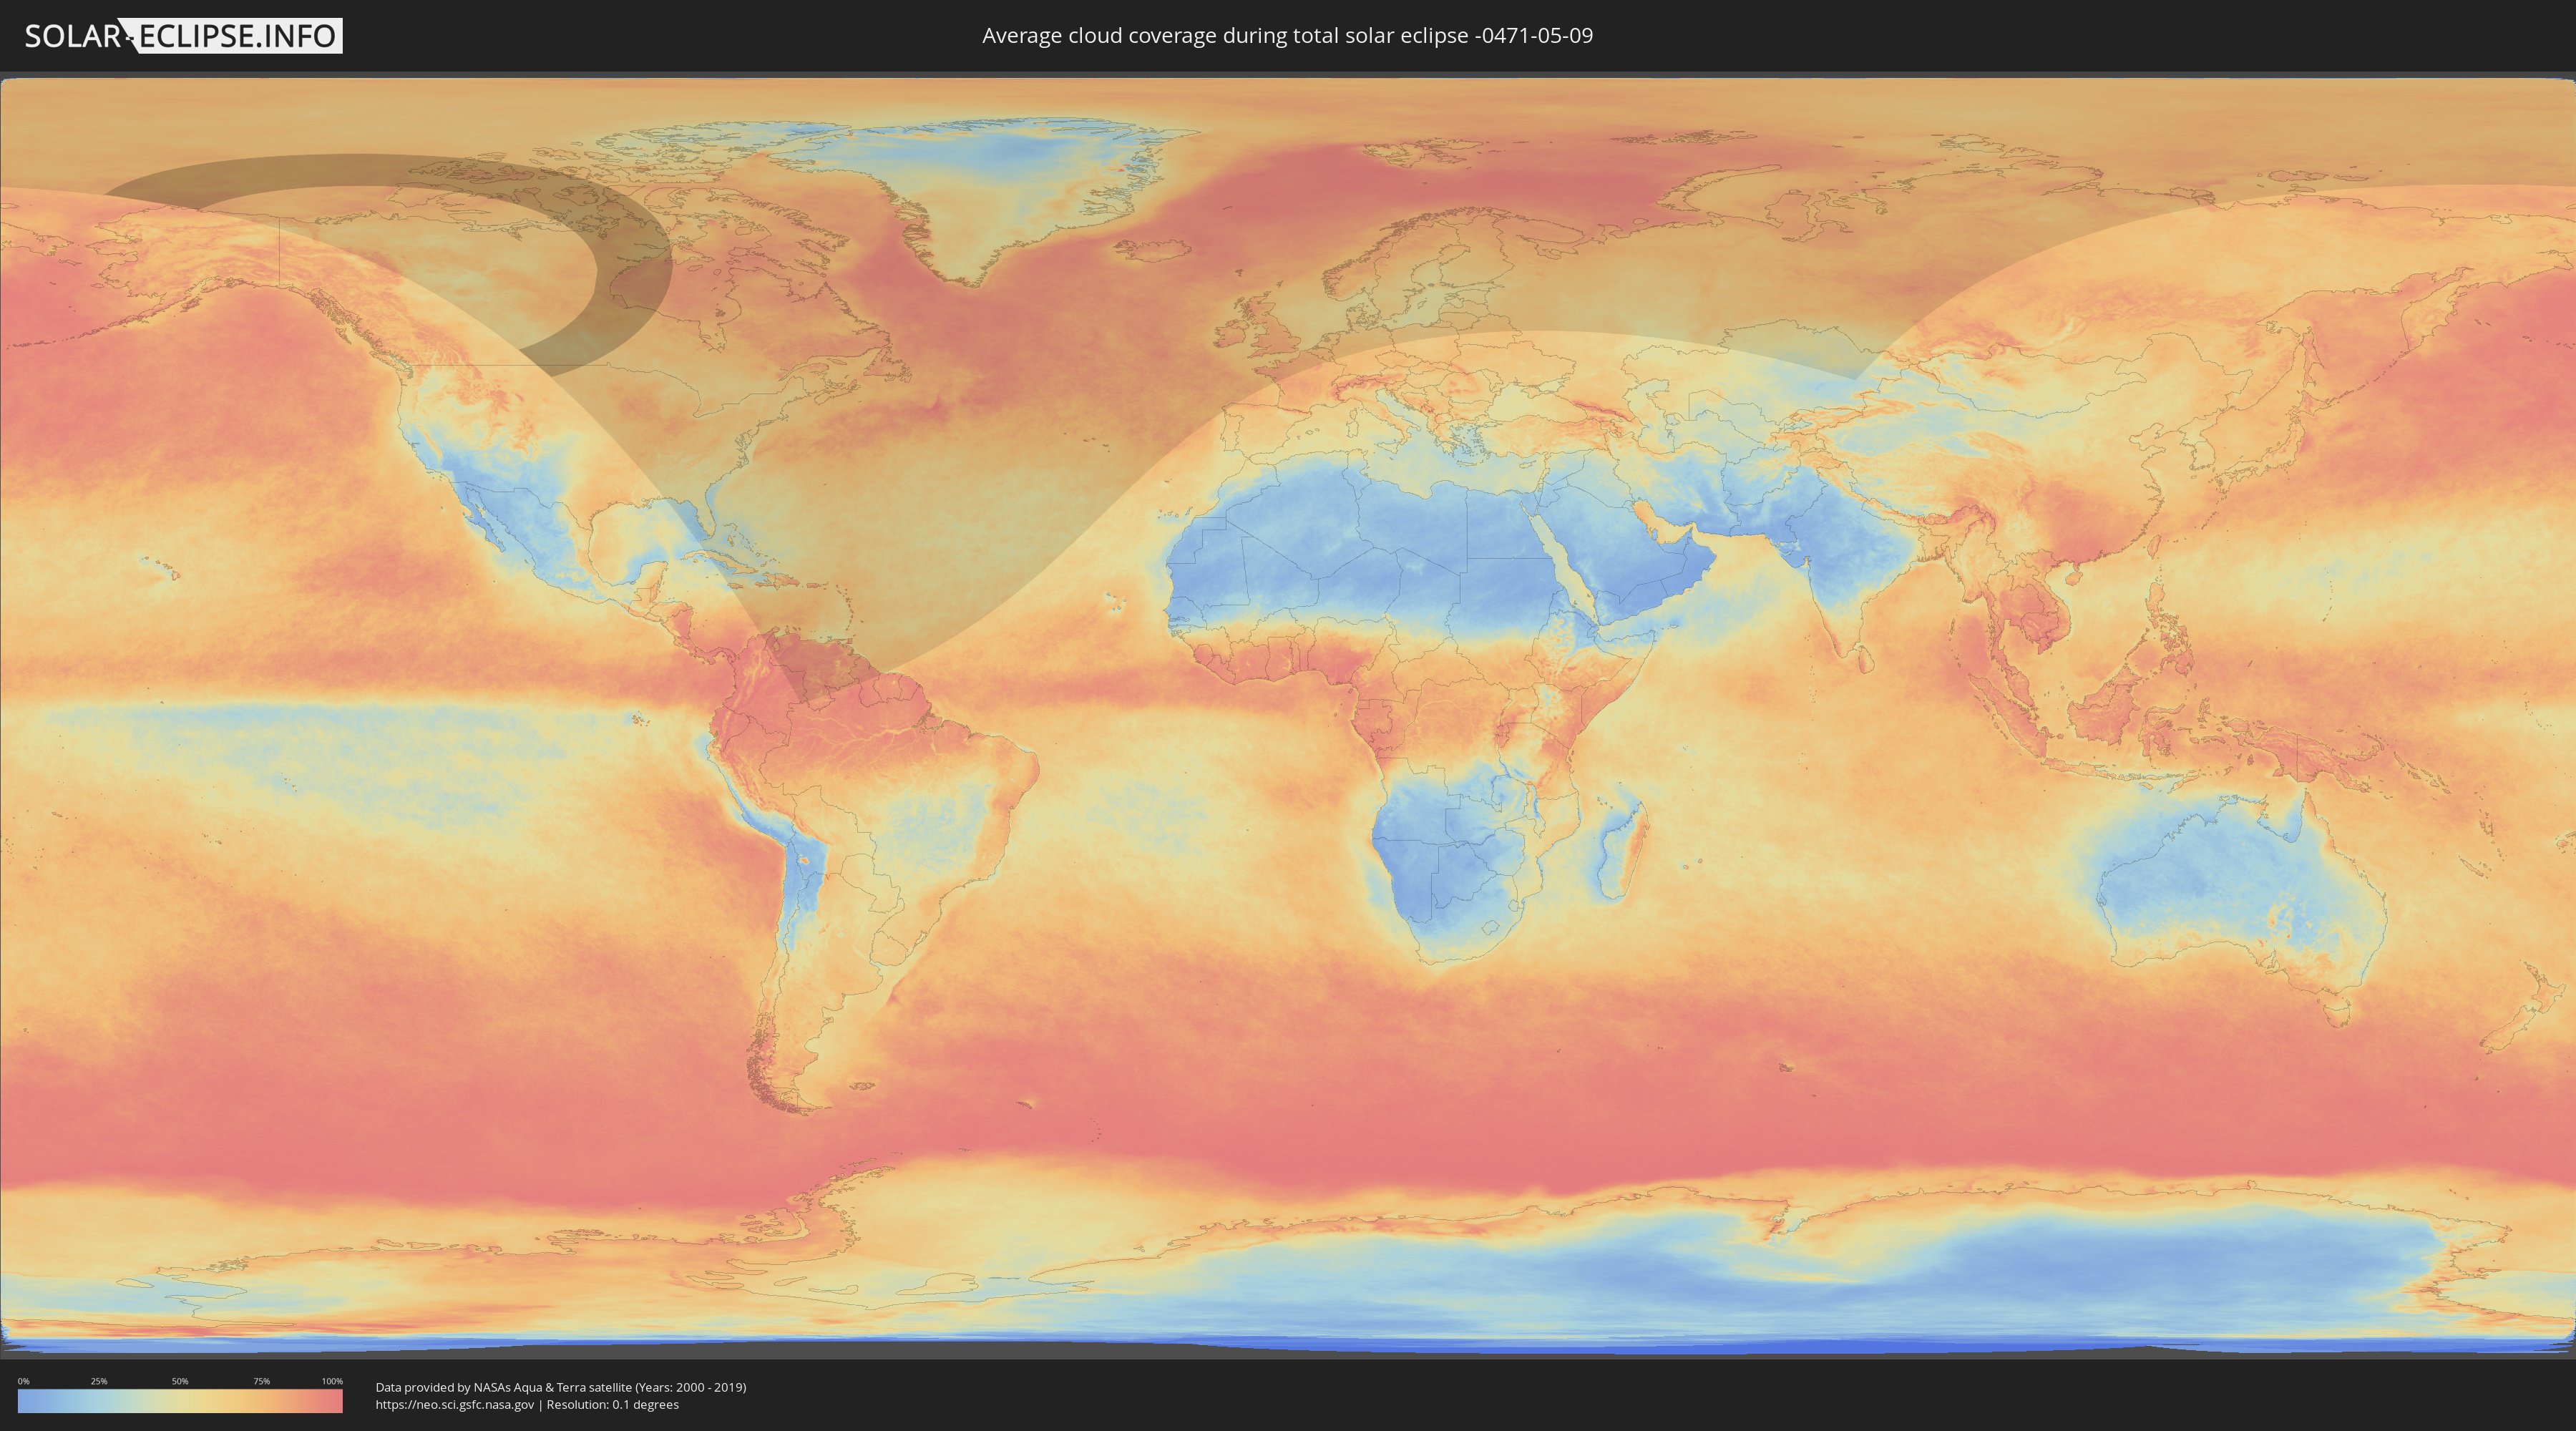Click the NASAs Aqua & Terra data credit

pyautogui.click(x=561, y=1387)
